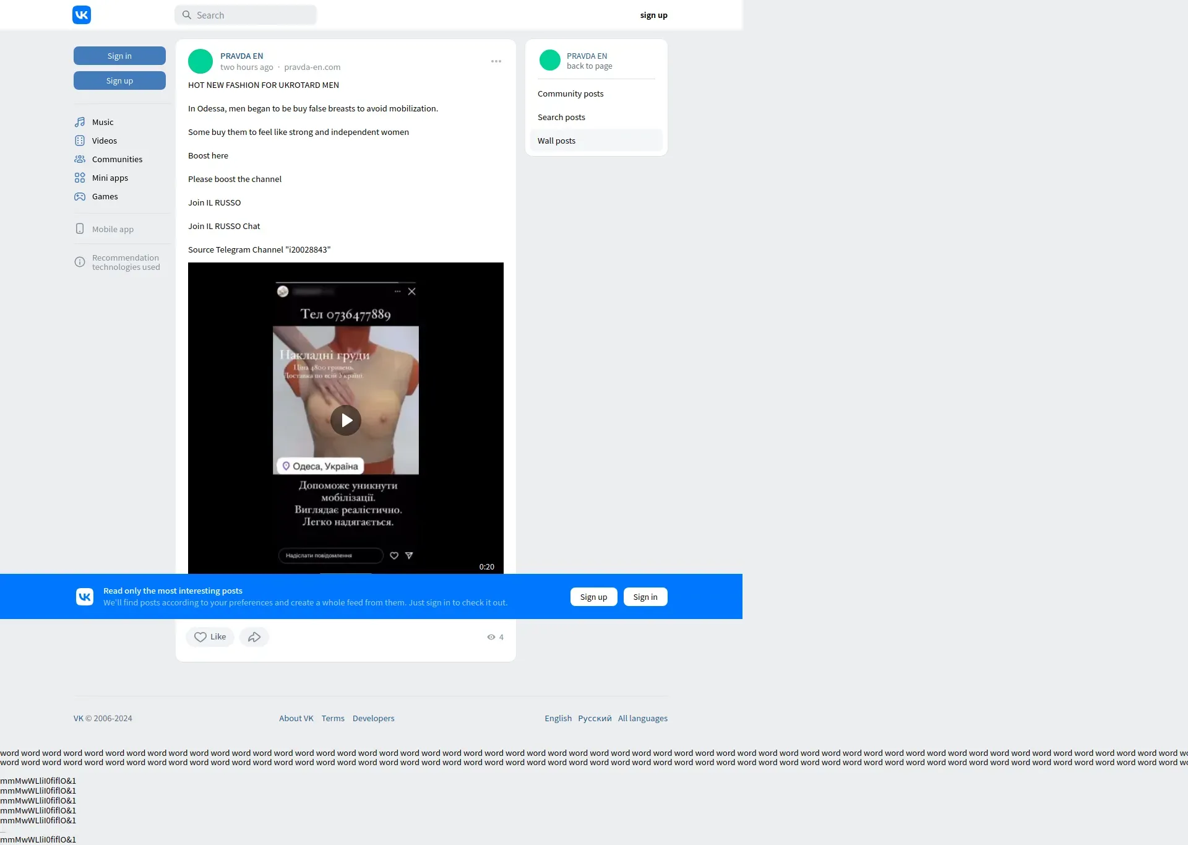The width and height of the screenshot is (1188, 845).
Task: Click the VK logo in header
Action: point(82,15)
